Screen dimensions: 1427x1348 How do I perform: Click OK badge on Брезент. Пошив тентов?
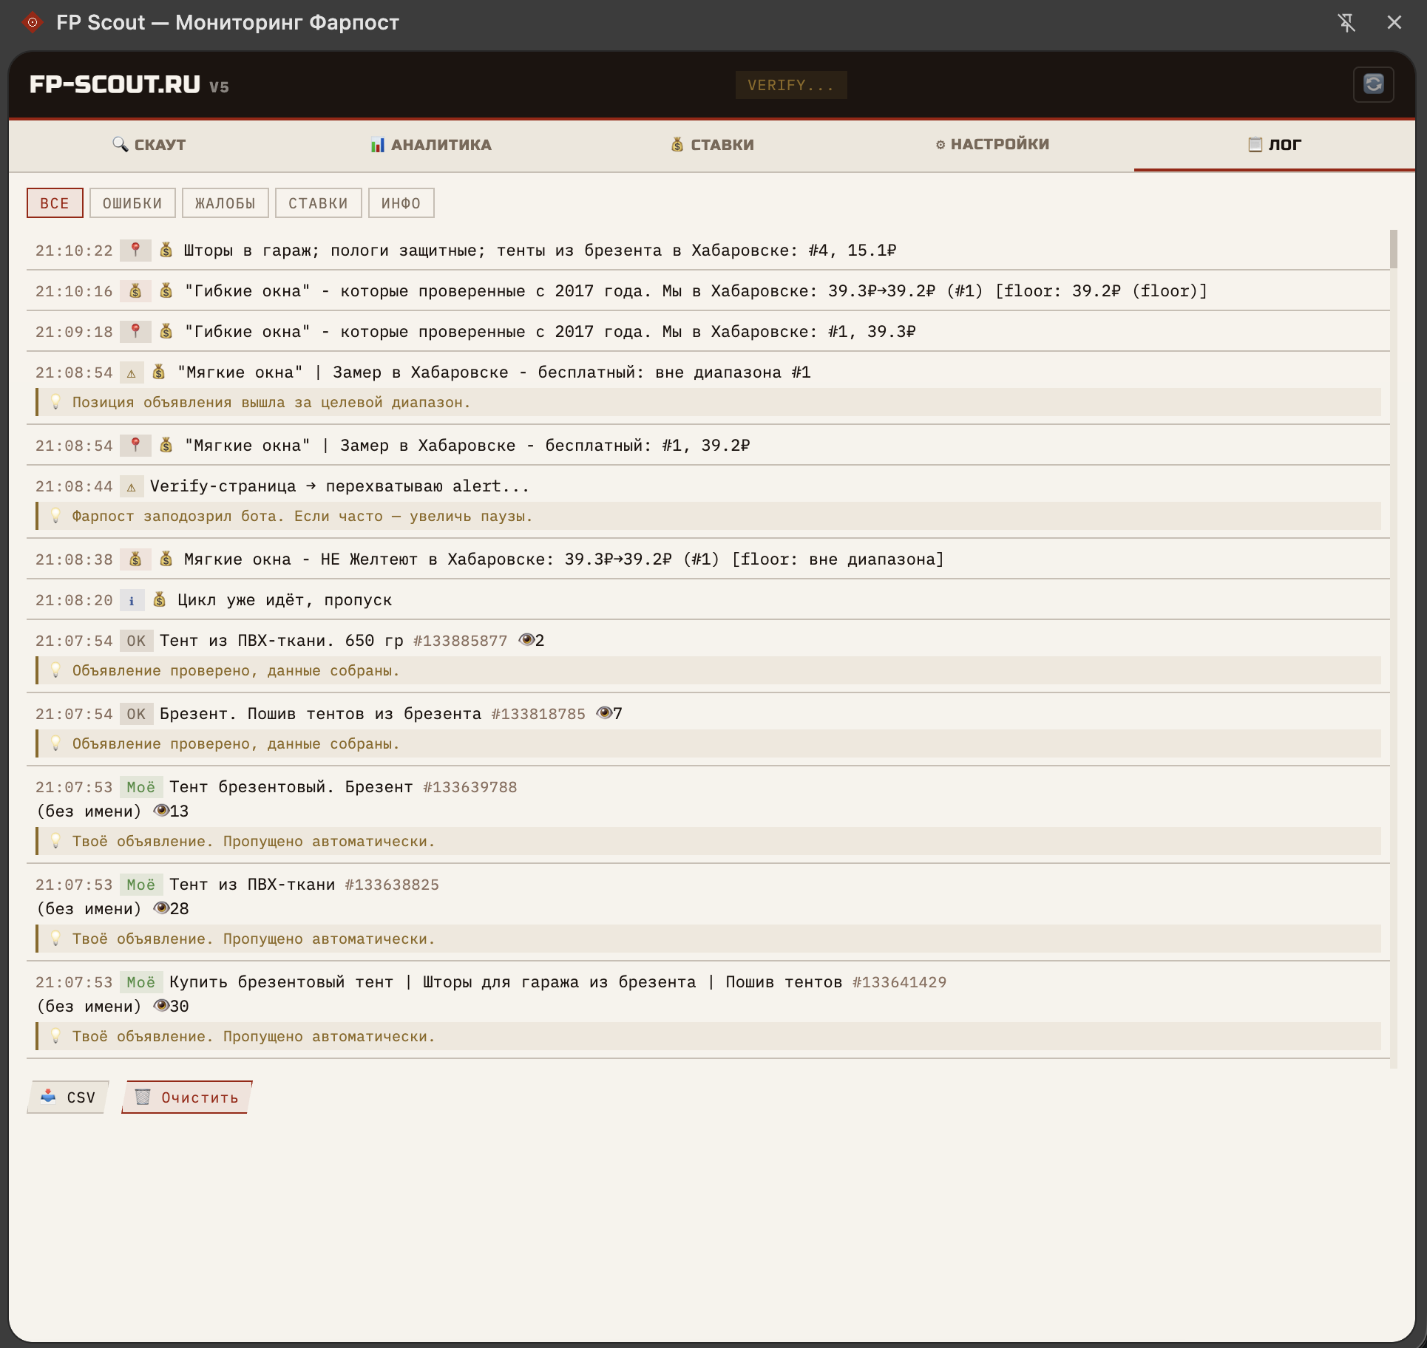pos(136,714)
